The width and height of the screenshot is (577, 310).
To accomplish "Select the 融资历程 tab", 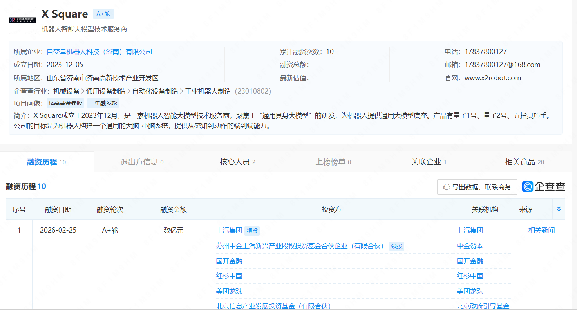I will (46, 162).
